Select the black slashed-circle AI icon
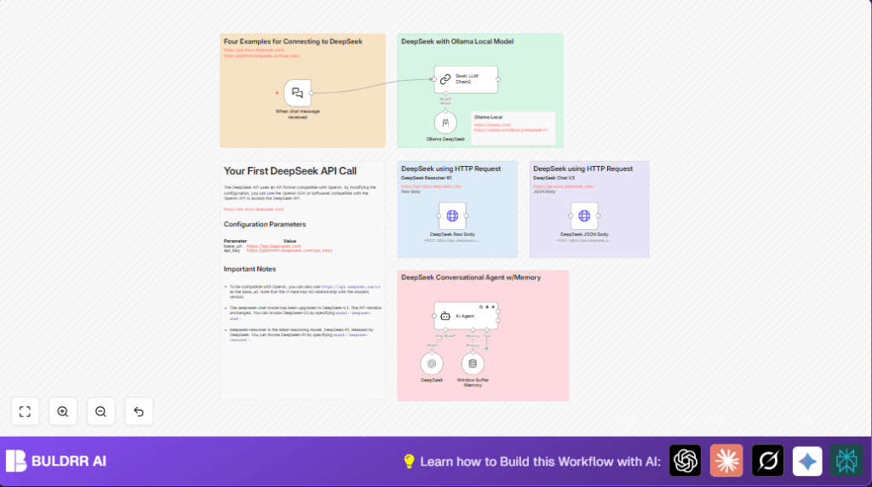 (767, 461)
